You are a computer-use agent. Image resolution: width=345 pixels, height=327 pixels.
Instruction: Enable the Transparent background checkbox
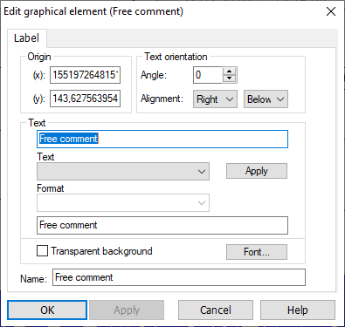click(42, 251)
